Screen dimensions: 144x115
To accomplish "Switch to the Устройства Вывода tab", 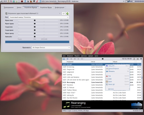I will tap(31, 7).
